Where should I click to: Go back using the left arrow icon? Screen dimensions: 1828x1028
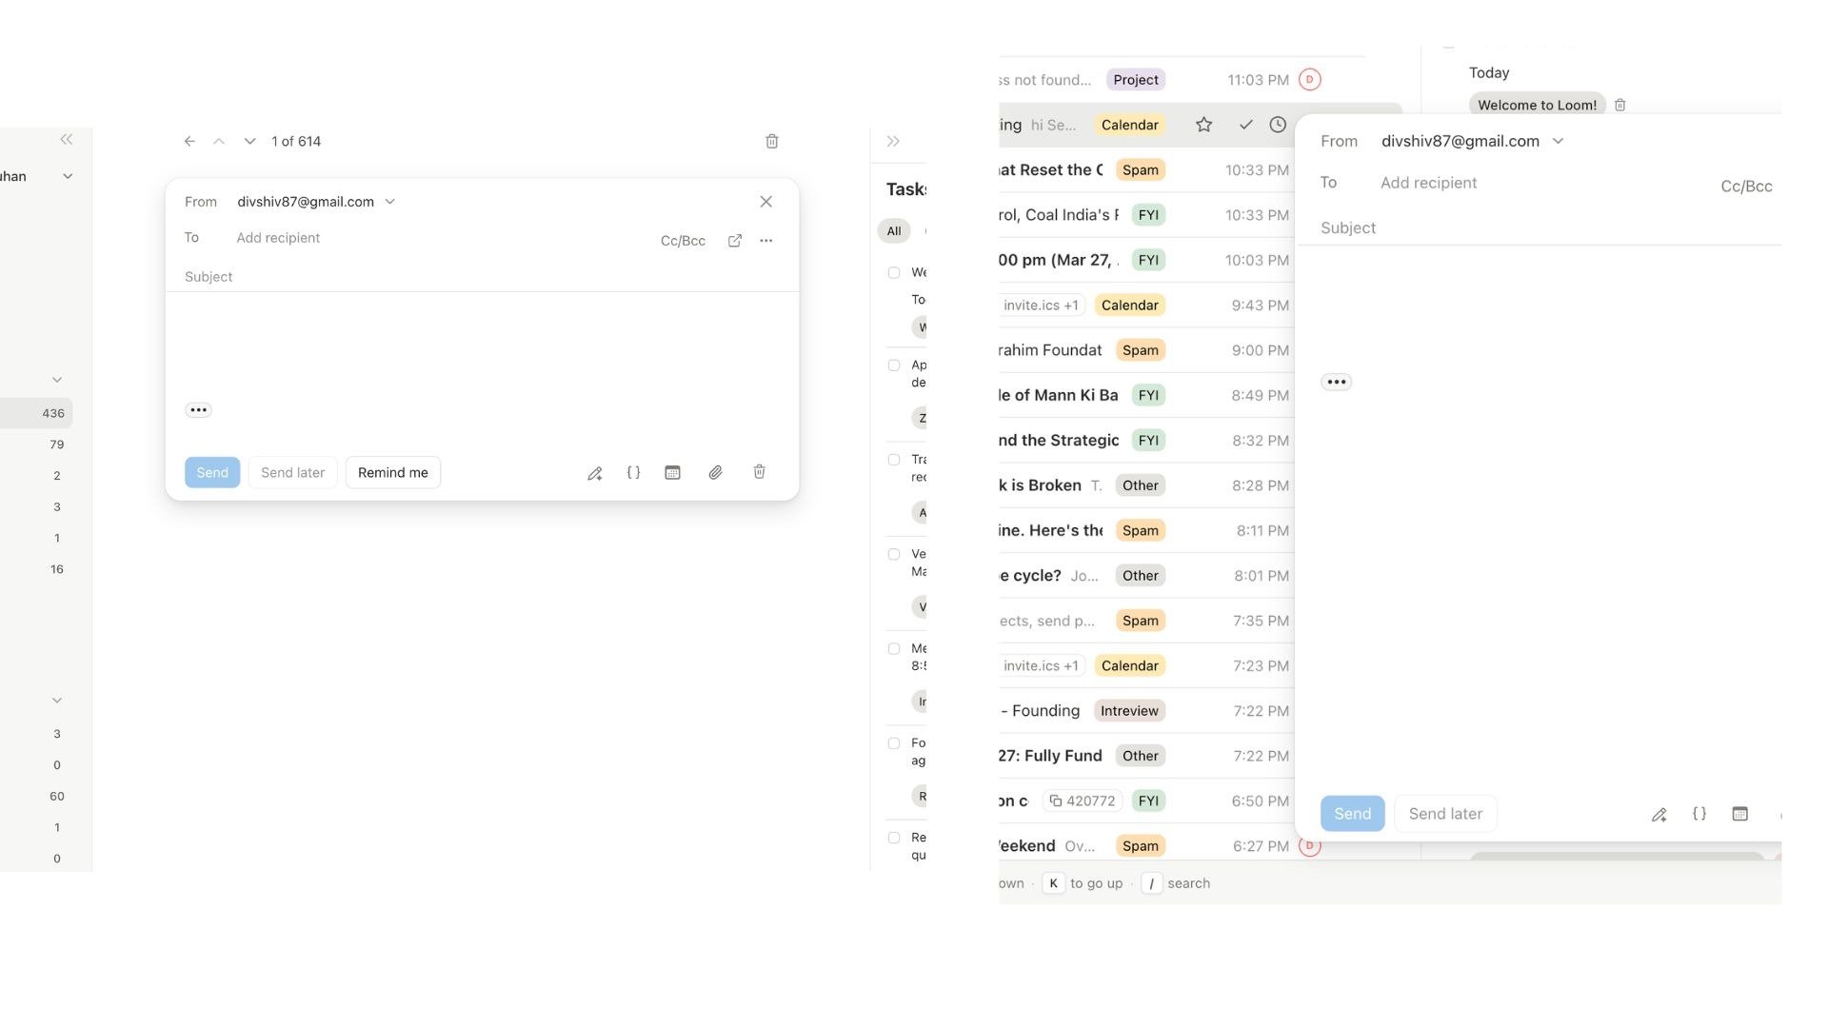point(189,141)
